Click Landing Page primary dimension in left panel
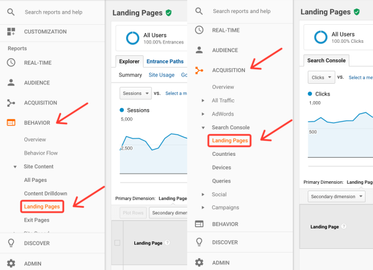 click(173, 198)
